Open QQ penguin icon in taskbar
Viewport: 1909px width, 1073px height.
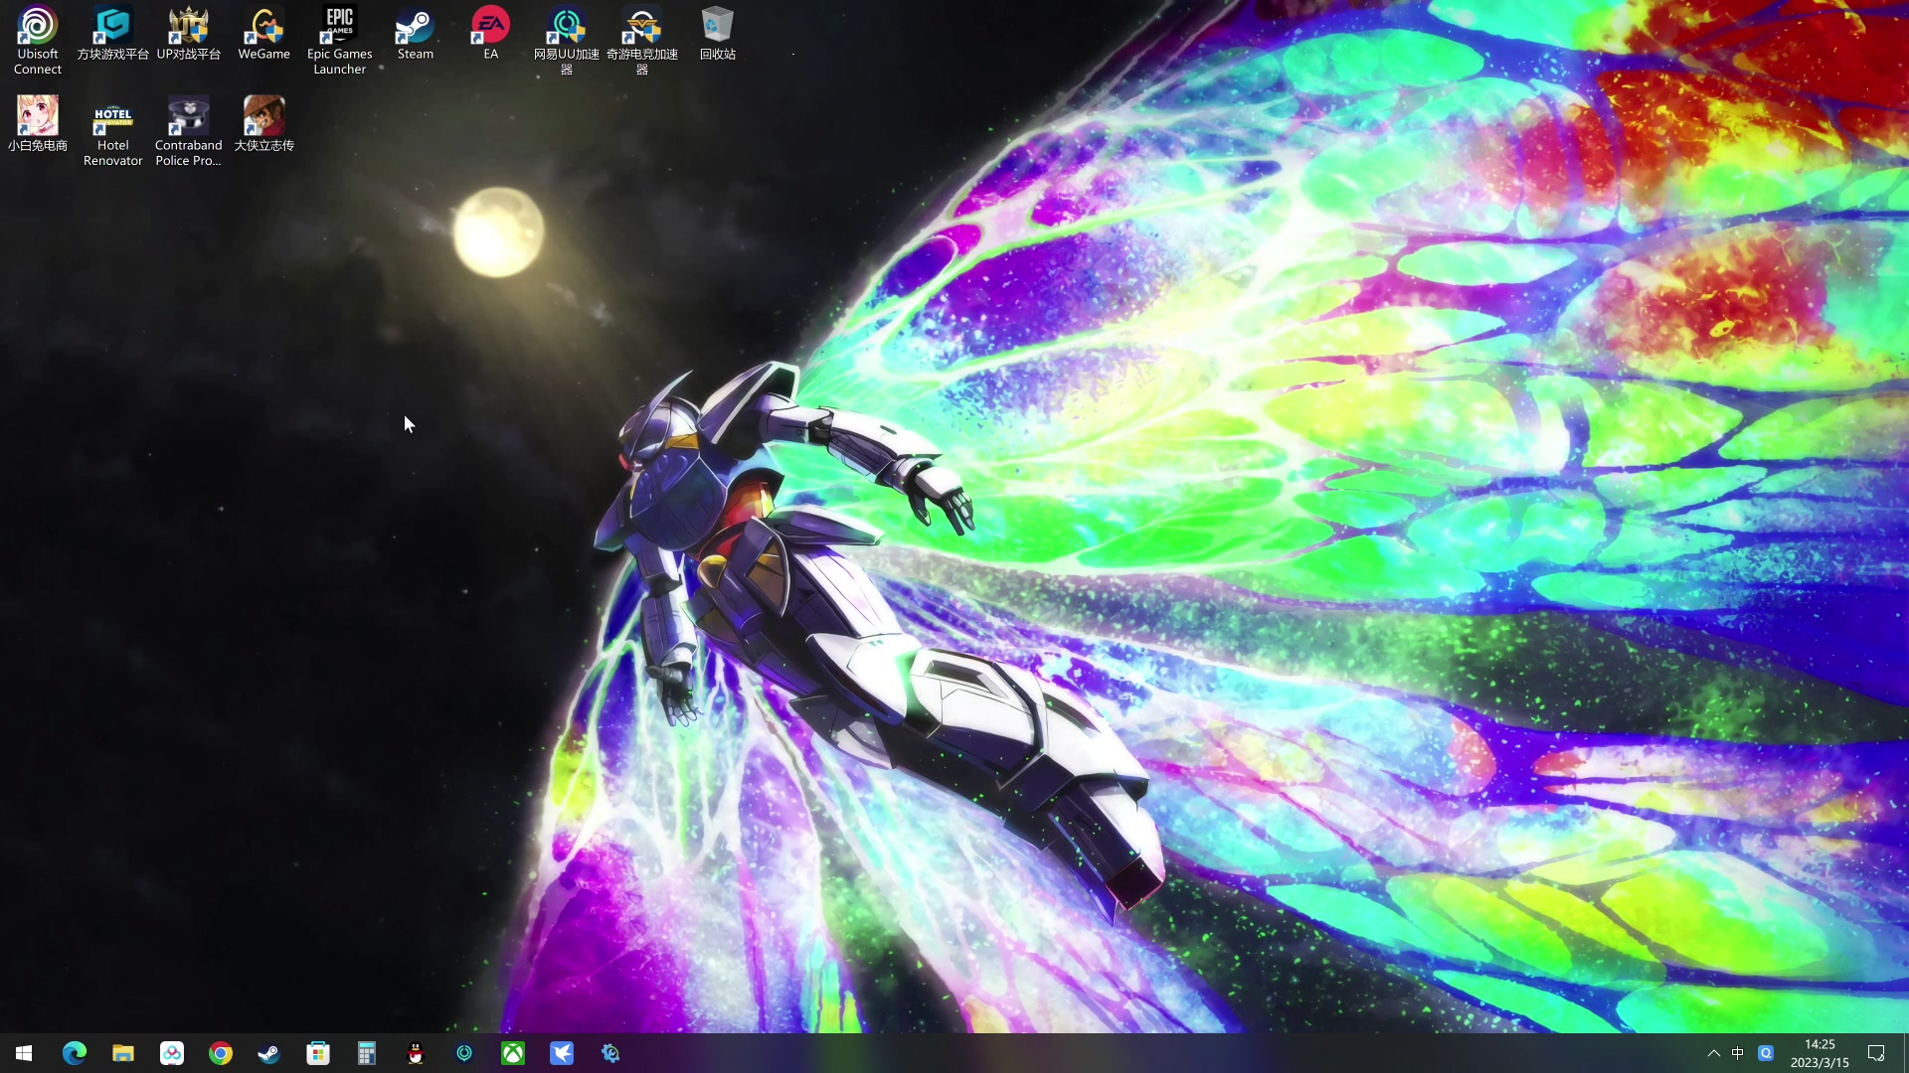pos(416,1053)
